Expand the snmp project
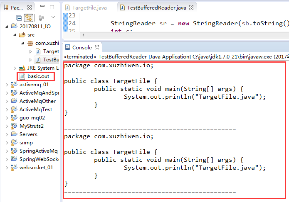Screen dimensions: 289x202 click(x=7, y=143)
